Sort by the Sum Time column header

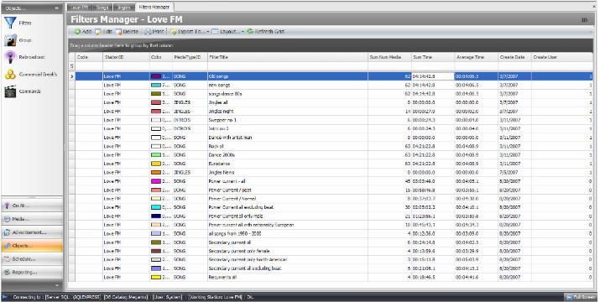[433, 57]
